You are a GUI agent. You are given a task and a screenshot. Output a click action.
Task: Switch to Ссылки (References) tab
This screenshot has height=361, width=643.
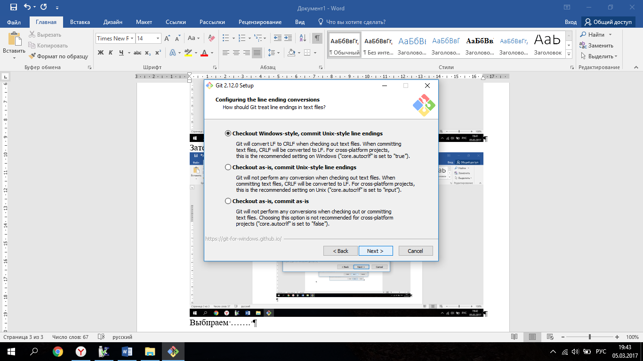[176, 22]
